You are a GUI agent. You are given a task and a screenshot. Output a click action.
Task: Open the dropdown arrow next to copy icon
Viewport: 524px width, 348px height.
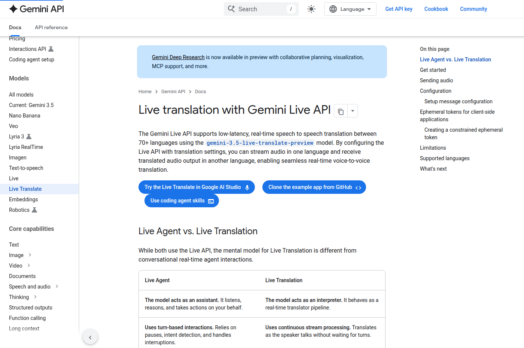click(x=353, y=111)
